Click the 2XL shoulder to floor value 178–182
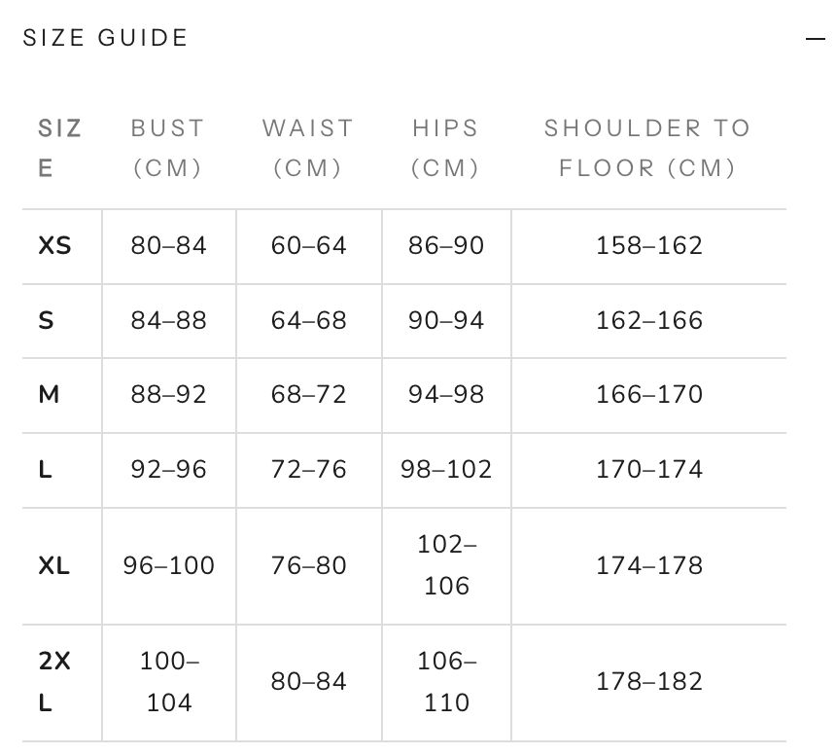The image size is (836, 755). click(649, 682)
